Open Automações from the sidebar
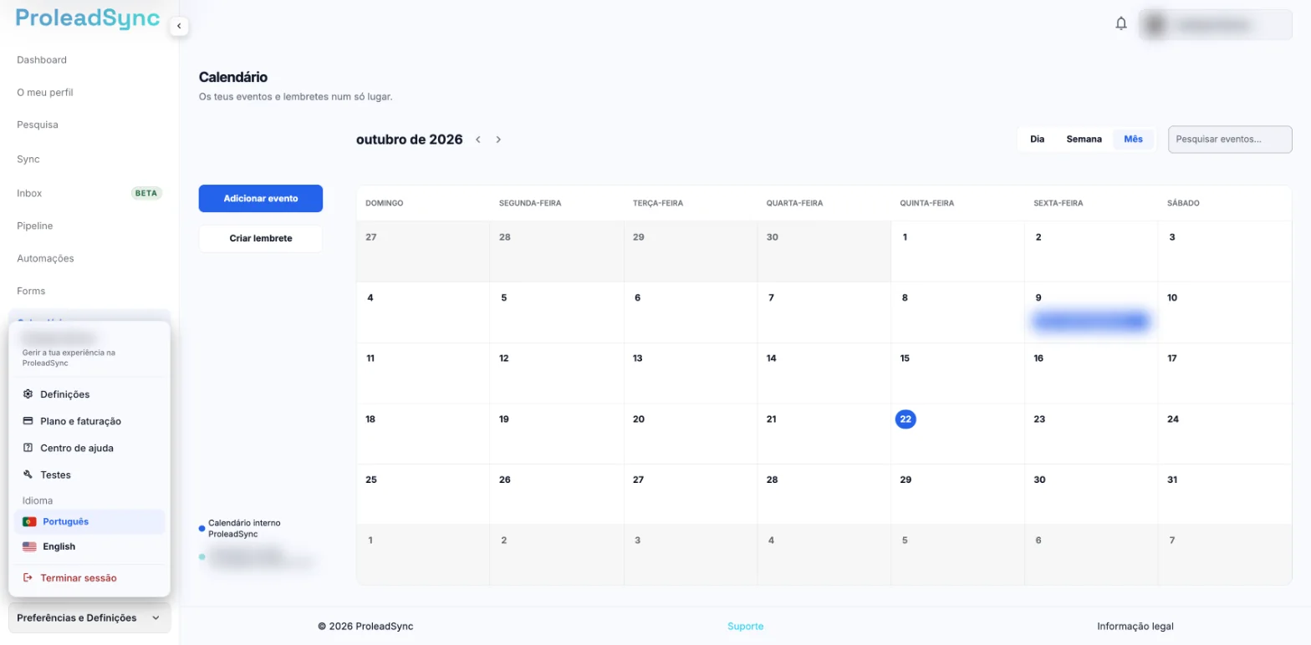This screenshot has width=1311, height=645. point(45,259)
